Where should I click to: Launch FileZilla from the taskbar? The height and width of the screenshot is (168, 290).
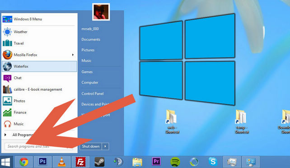tap(80, 162)
